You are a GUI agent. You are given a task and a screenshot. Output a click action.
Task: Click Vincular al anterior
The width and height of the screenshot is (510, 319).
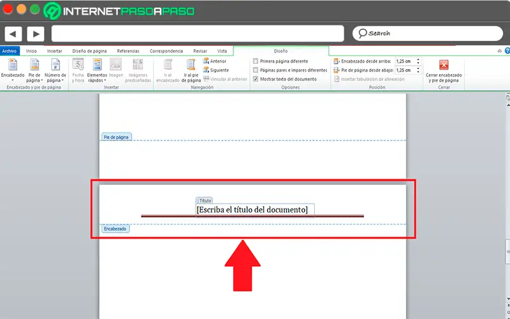tap(225, 78)
